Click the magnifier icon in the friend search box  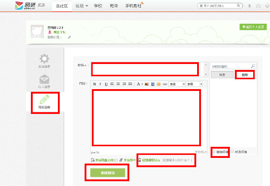click(x=253, y=66)
